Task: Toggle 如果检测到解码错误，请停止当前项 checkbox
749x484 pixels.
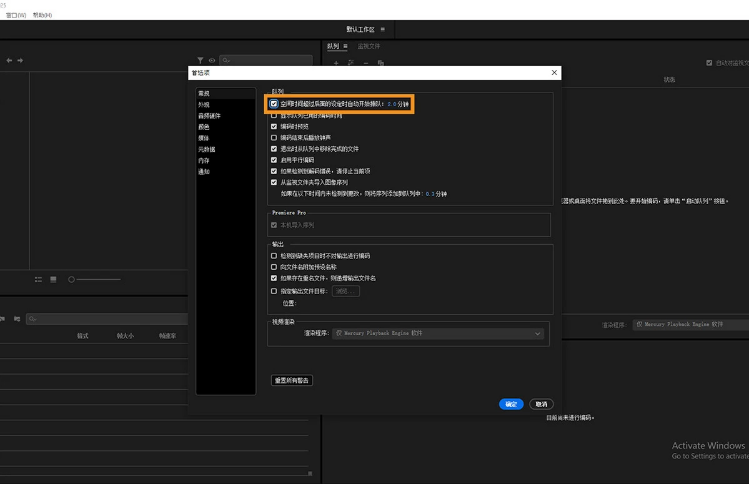Action: (x=274, y=171)
